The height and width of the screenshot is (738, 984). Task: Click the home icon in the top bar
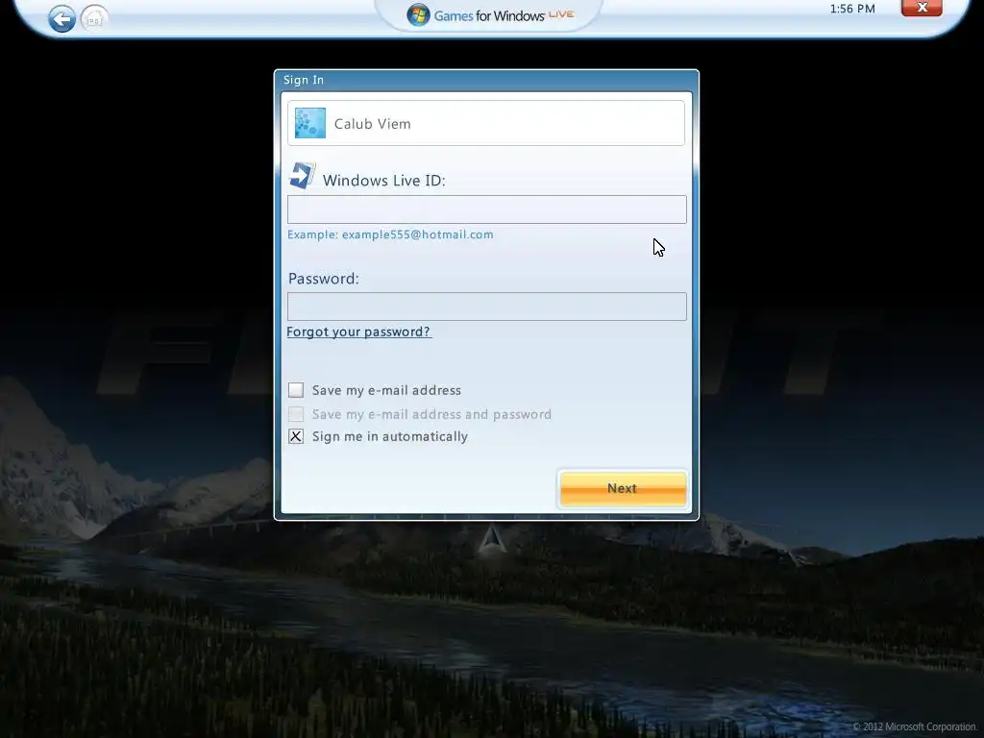coord(94,19)
